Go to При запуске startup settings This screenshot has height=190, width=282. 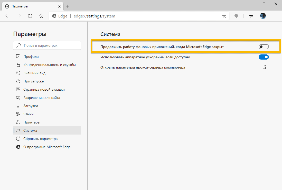36,81
